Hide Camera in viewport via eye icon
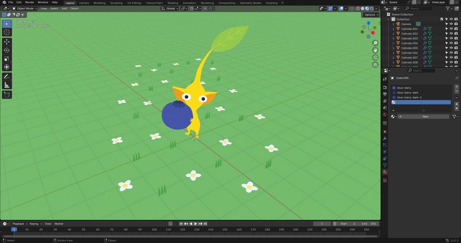 (451, 24)
